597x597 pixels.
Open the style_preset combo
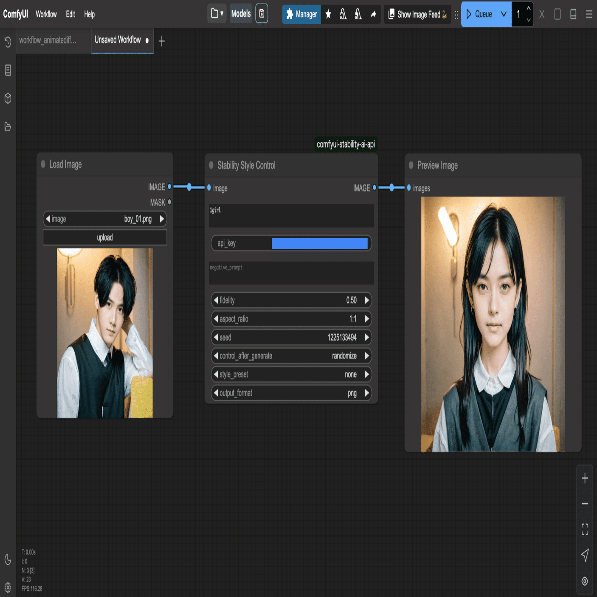tap(291, 375)
